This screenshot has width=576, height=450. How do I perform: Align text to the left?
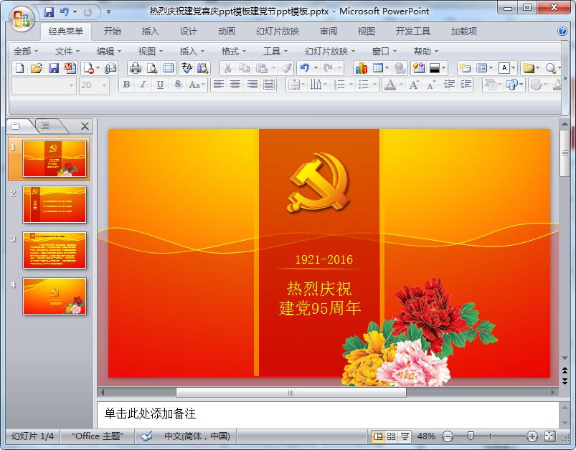(219, 85)
